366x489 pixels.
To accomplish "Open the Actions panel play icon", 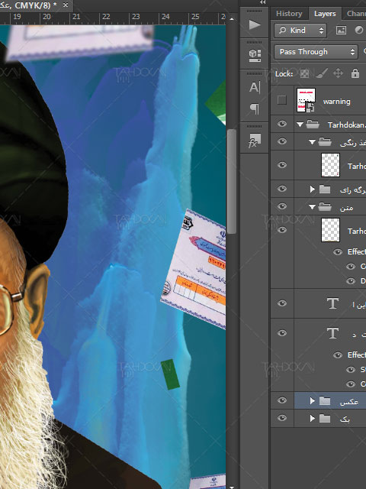I will coord(255,24).
